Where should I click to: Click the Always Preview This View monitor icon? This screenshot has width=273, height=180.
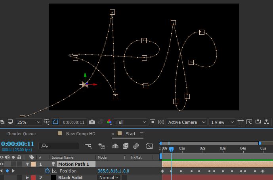click(x=10, y=122)
